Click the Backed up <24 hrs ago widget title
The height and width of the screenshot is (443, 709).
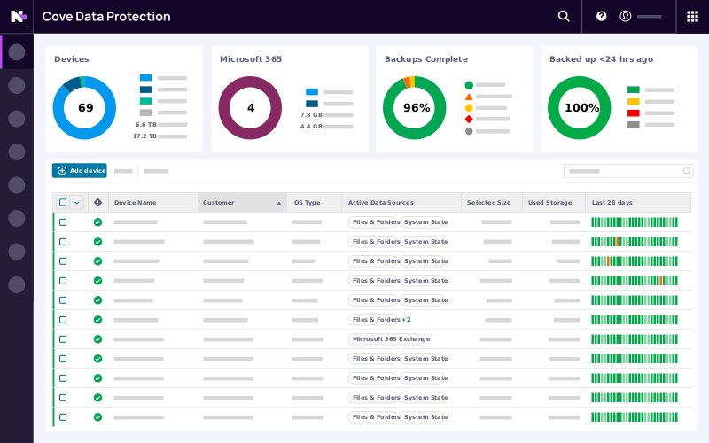pyautogui.click(x=601, y=59)
